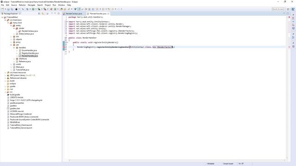296x166 pixels.
Task: Click the Previous Annotation toolbar icon
Action: (103, 9)
